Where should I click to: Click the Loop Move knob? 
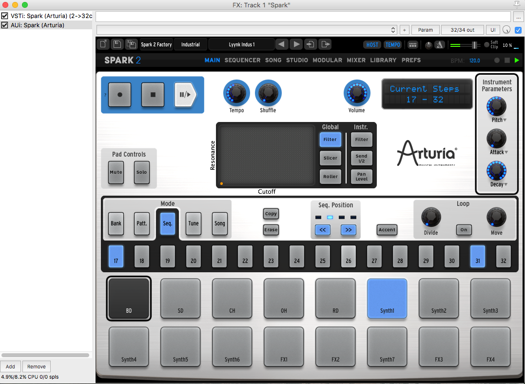coord(496,217)
